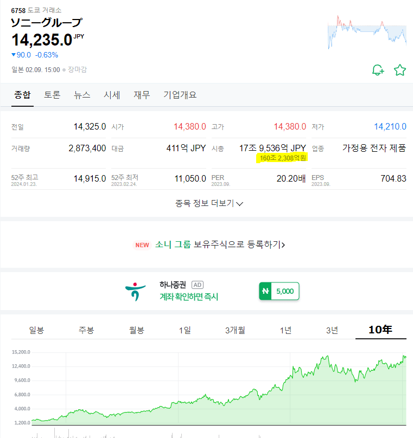Select the 주봉 chart period
Viewport: 413px width, 438px height.
[86, 330]
